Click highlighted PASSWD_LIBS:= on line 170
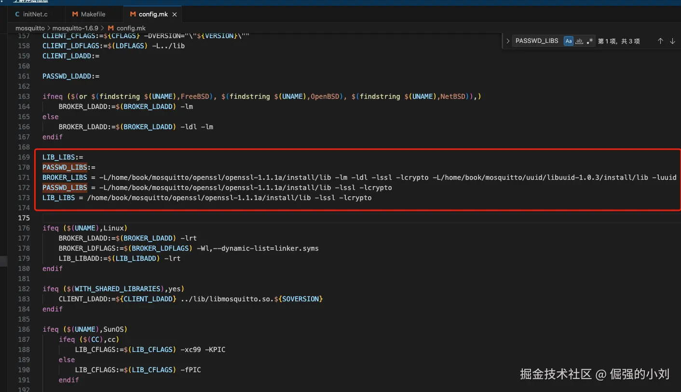 (x=69, y=167)
